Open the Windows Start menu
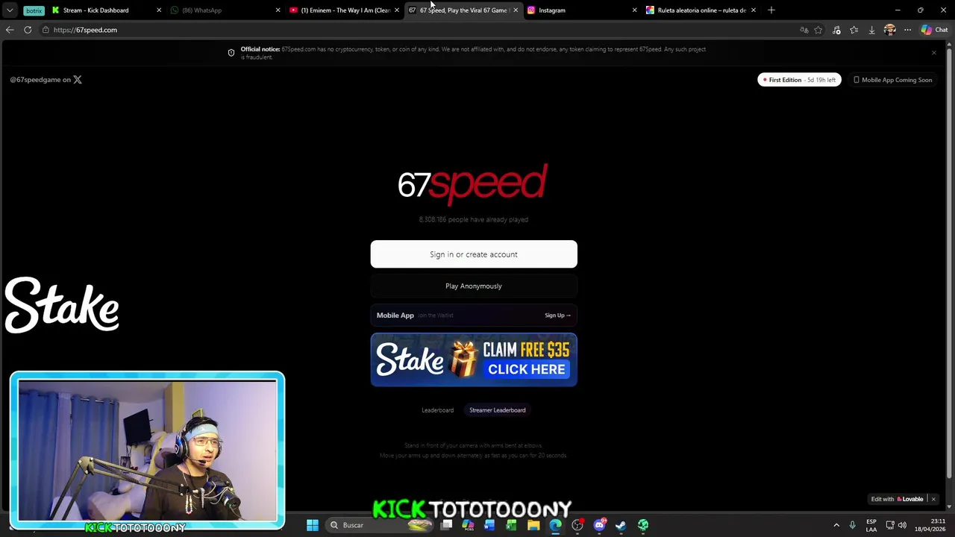 [313, 525]
